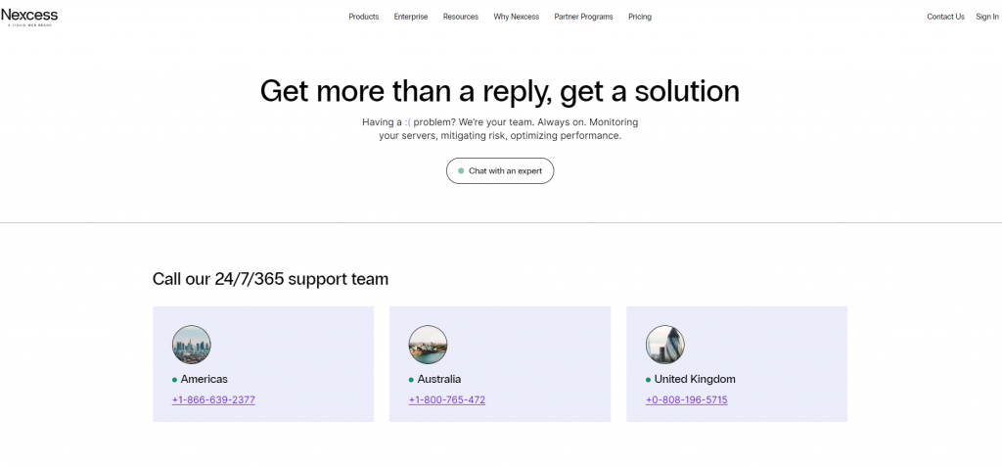Click Sign In

987,17
